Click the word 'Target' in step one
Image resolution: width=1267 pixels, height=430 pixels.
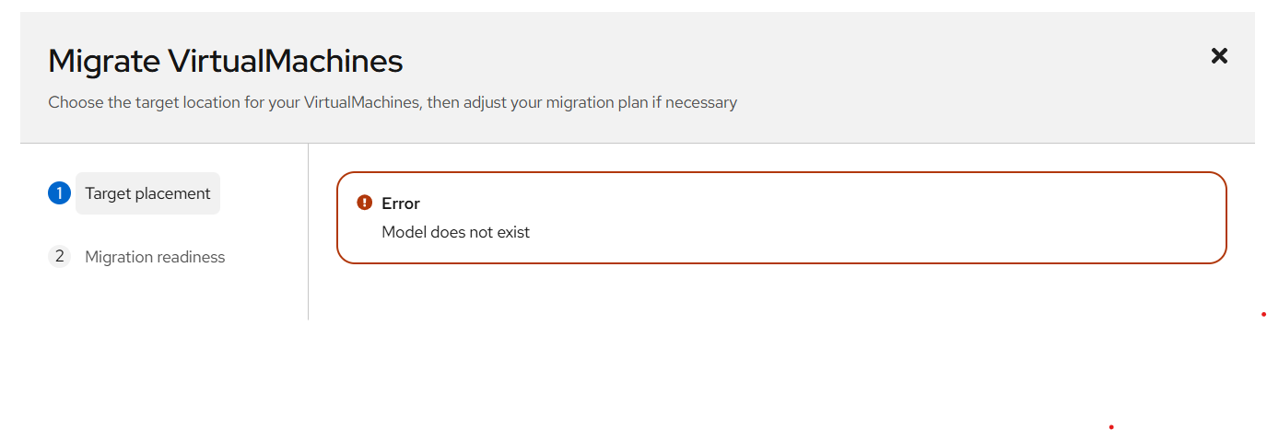[x=108, y=193]
